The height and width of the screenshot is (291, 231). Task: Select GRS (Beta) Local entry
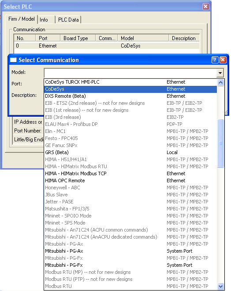(x=130, y=152)
